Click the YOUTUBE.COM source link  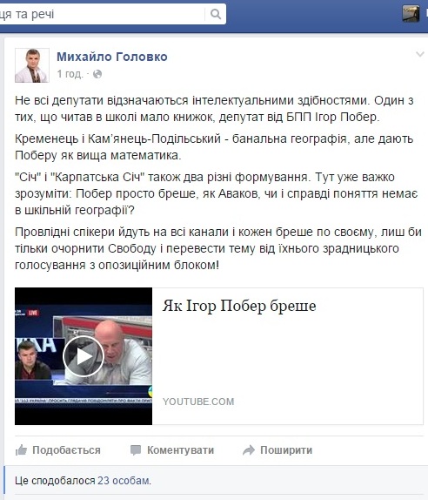[198, 402]
